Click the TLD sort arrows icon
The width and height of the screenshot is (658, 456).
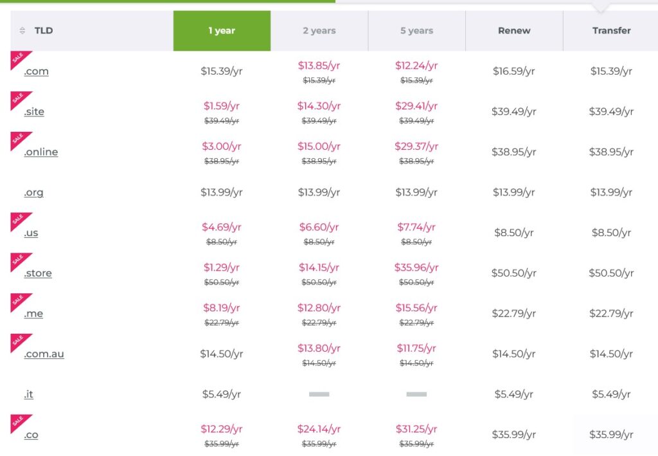22,31
